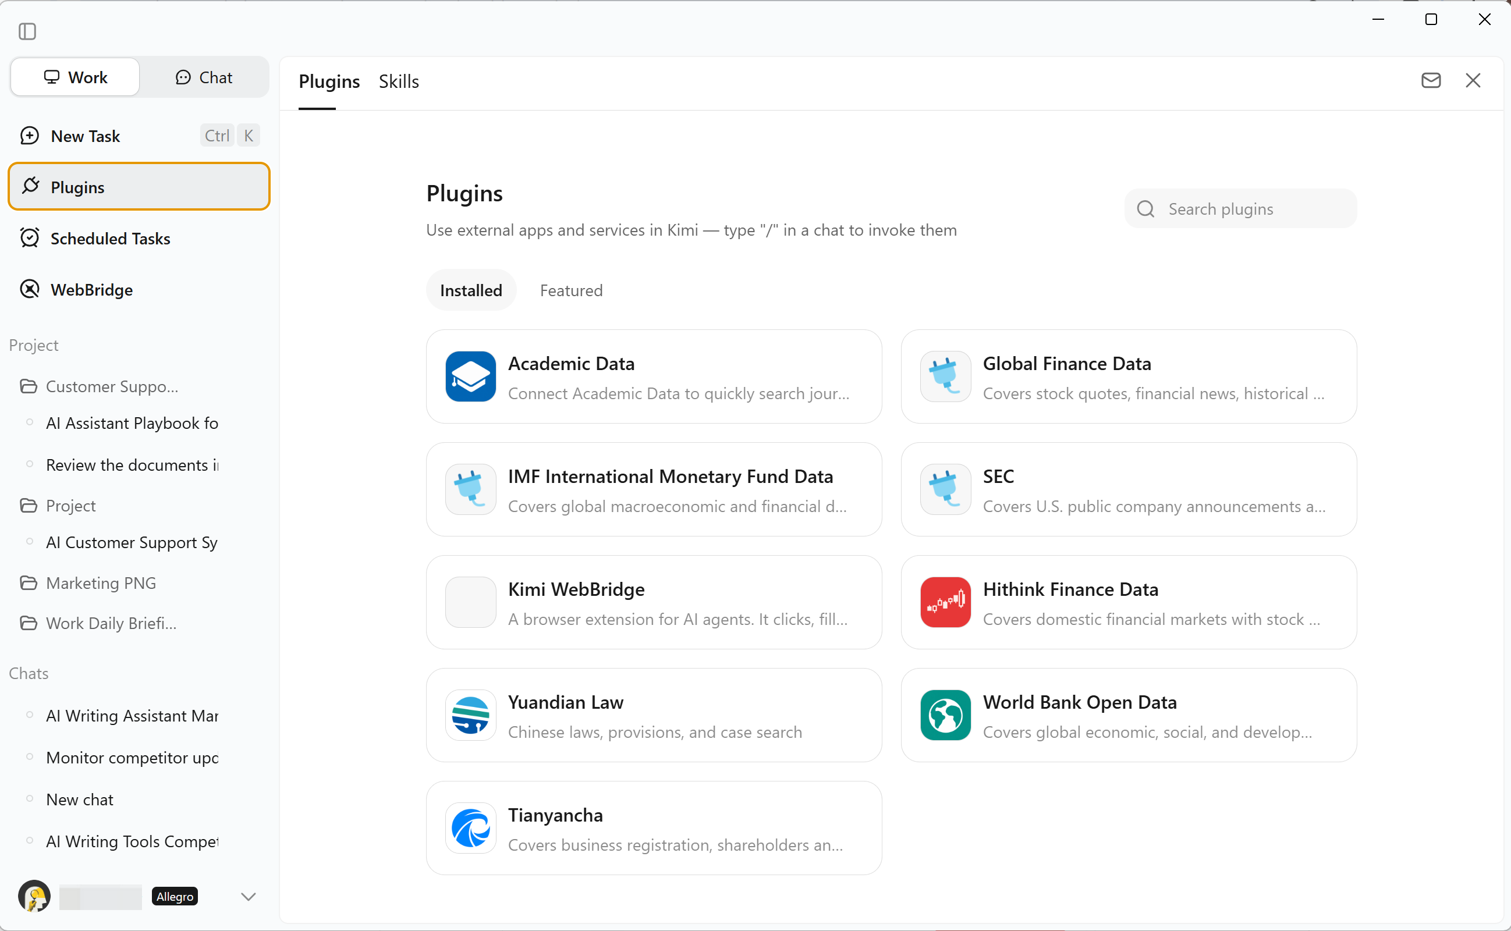Open the SEC plugin card
This screenshot has height=931, width=1511.
[1129, 489]
